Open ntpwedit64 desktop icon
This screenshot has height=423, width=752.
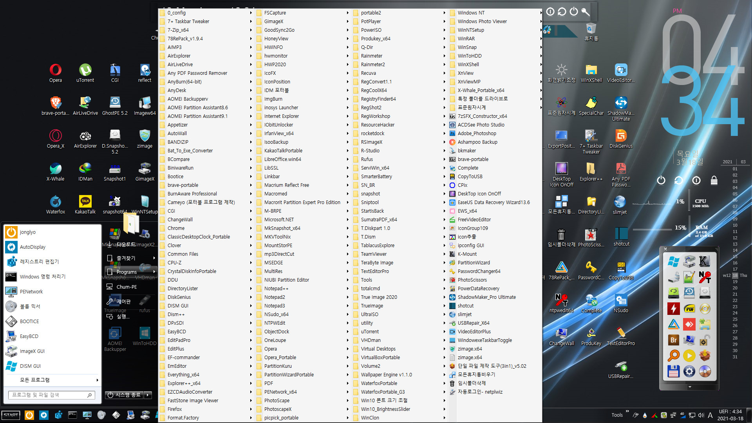pyautogui.click(x=561, y=303)
